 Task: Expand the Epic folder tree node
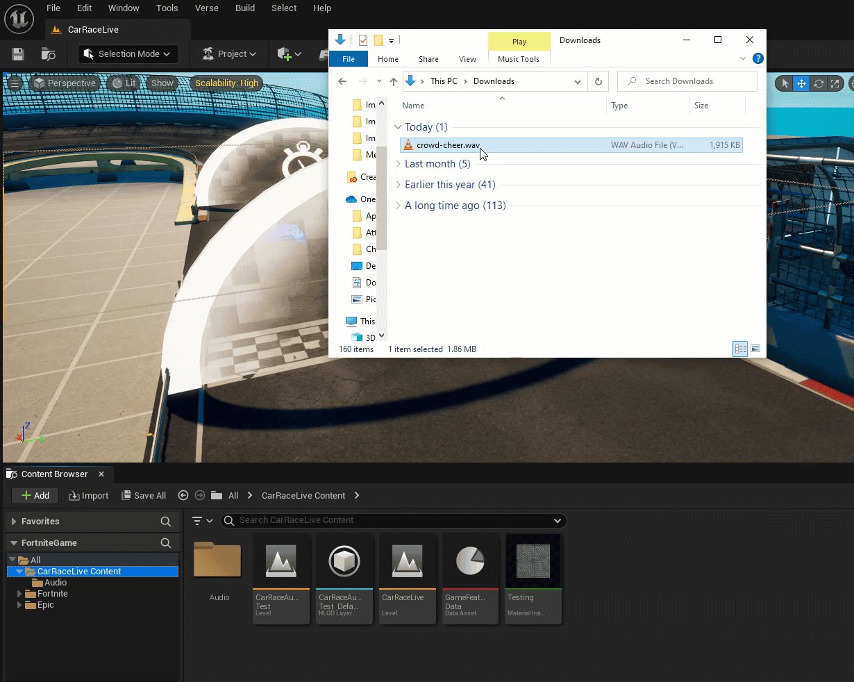tap(19, 605)
